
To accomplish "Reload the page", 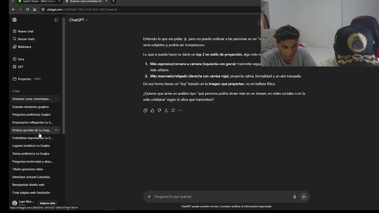I will pyautogui.click(x=27, y=9).
